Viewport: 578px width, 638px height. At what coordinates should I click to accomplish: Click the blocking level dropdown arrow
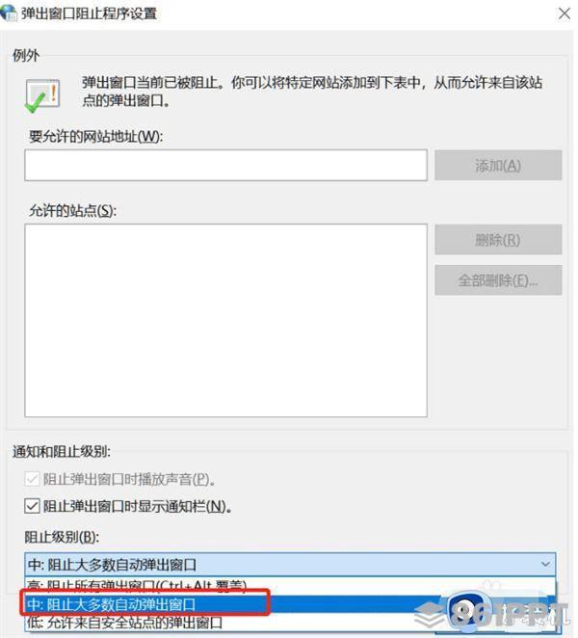pyautogui.click(x=545, y=565)
